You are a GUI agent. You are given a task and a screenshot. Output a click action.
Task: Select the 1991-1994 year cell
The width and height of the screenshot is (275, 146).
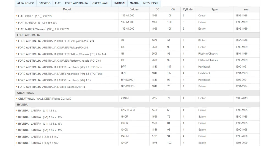(241, 86)
